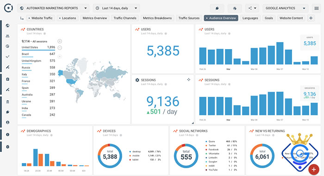The height and width of the screenshot is (176, 324).
Task: Select the Traffic Sources tab
Action: tap(189, 18)
